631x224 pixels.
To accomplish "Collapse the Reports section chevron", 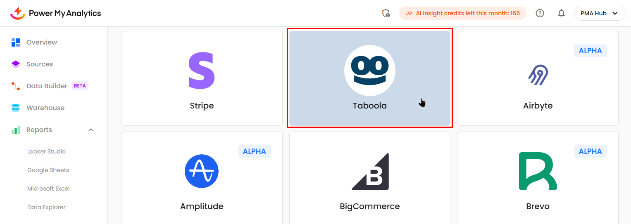I will 91,130.
